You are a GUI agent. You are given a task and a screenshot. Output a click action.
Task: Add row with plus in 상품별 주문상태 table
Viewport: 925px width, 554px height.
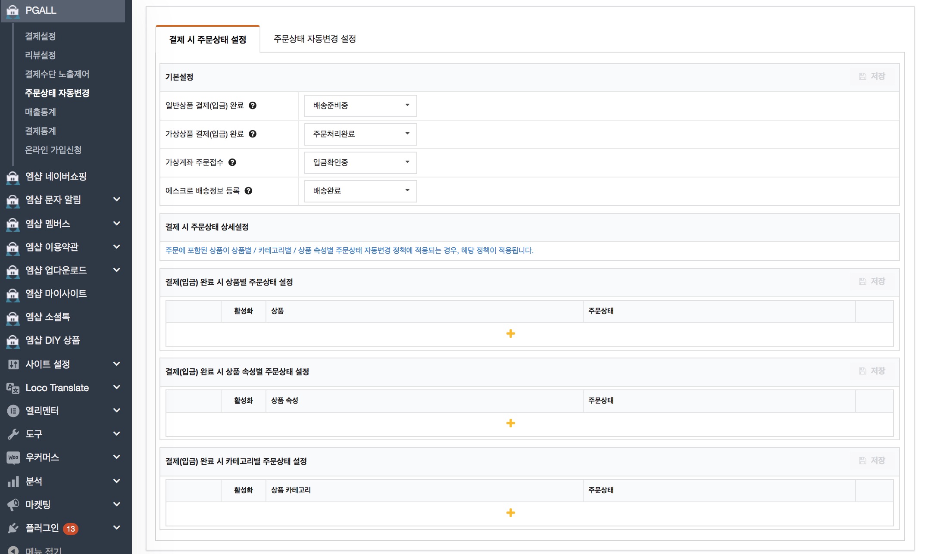tap(510, 333)
